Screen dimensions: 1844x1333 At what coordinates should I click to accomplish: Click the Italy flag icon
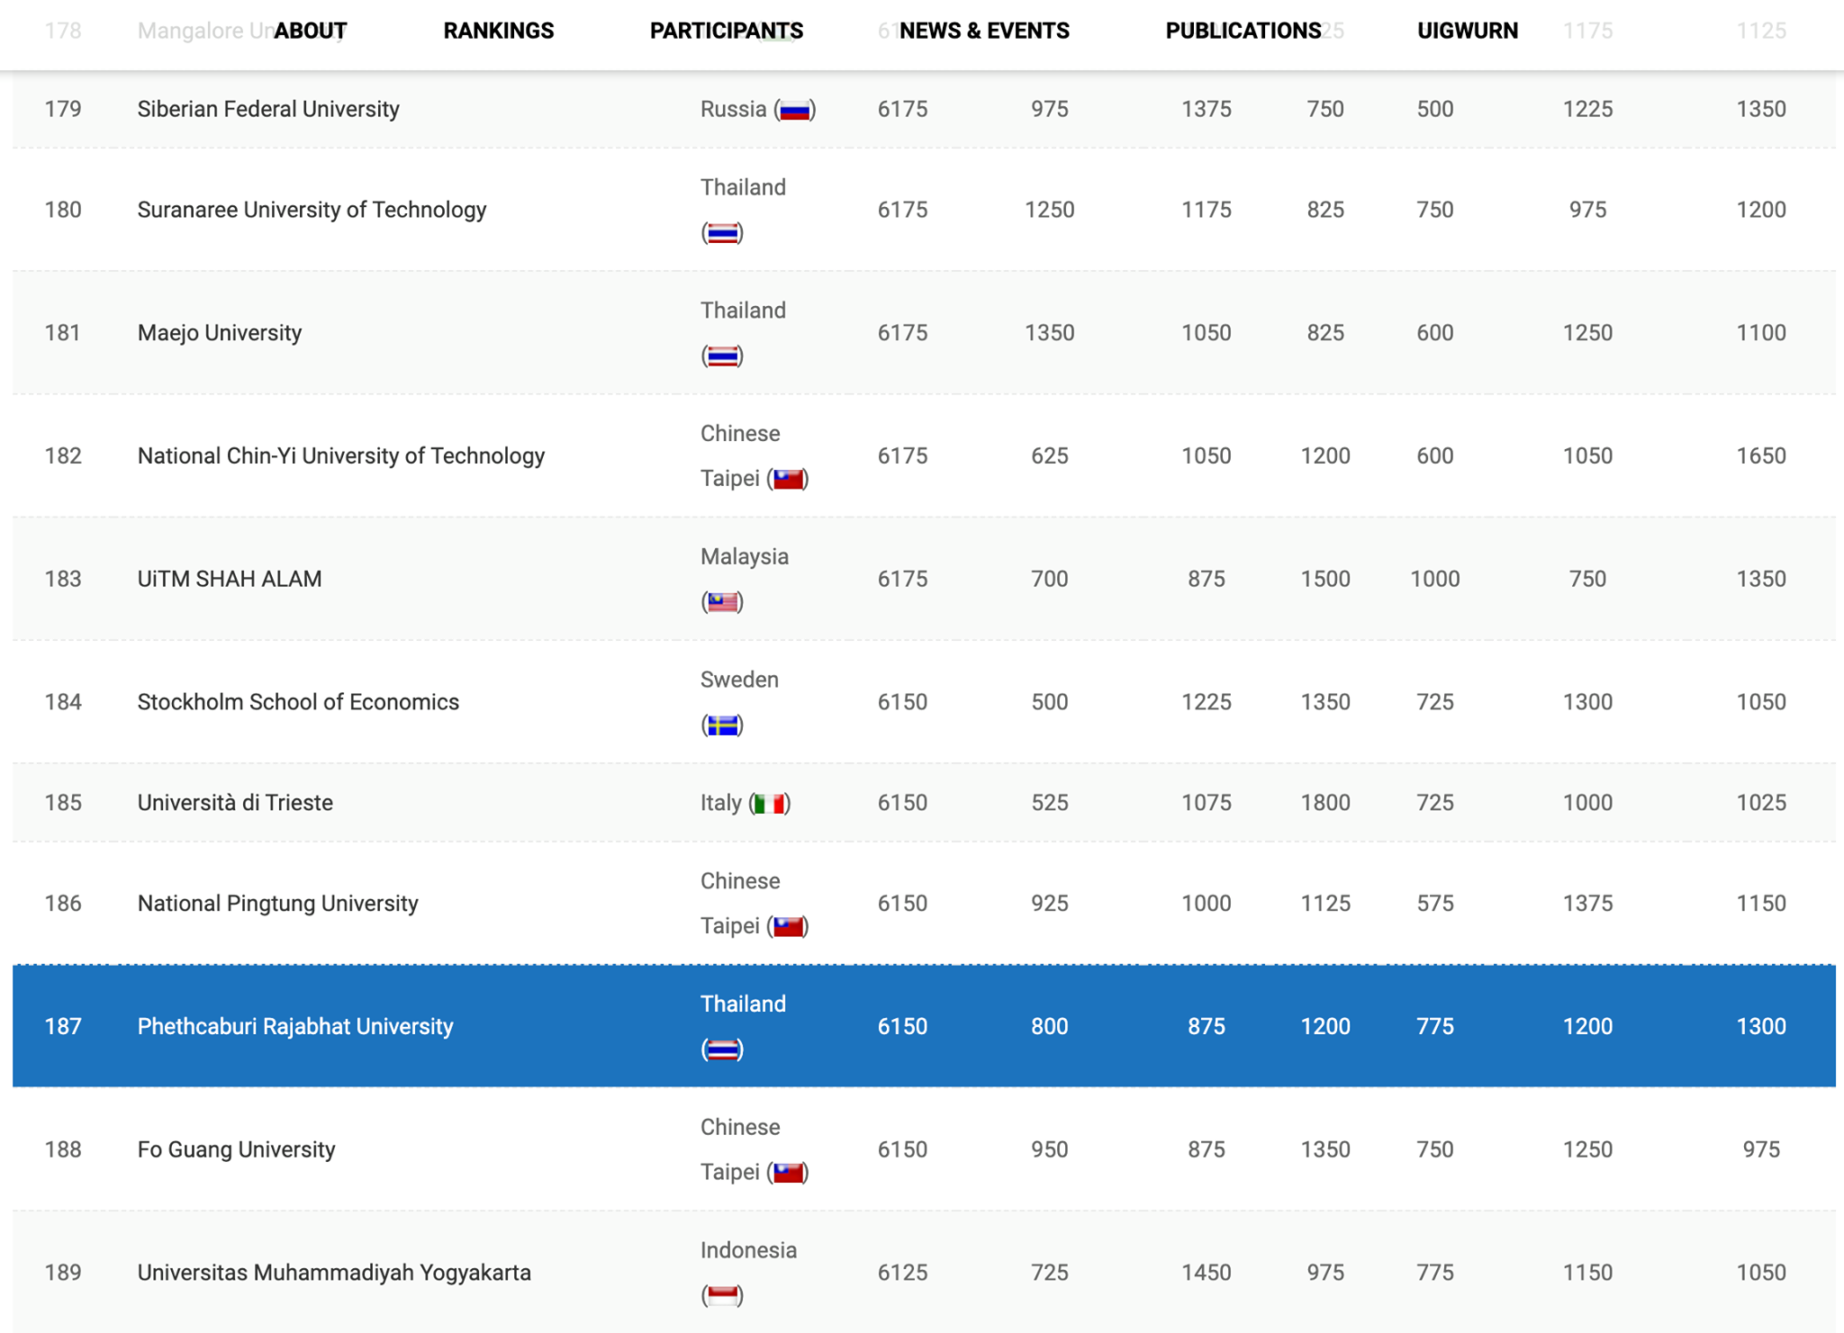coord(770,803)
